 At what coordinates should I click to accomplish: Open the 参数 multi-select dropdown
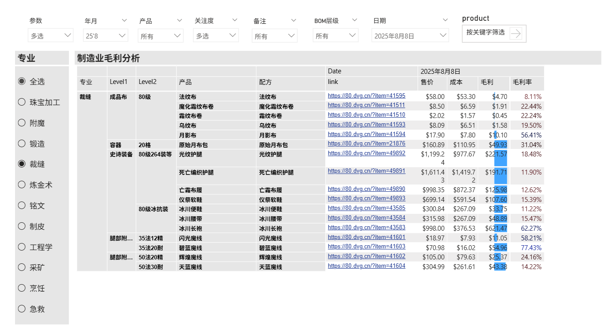[x=50, y=35]
